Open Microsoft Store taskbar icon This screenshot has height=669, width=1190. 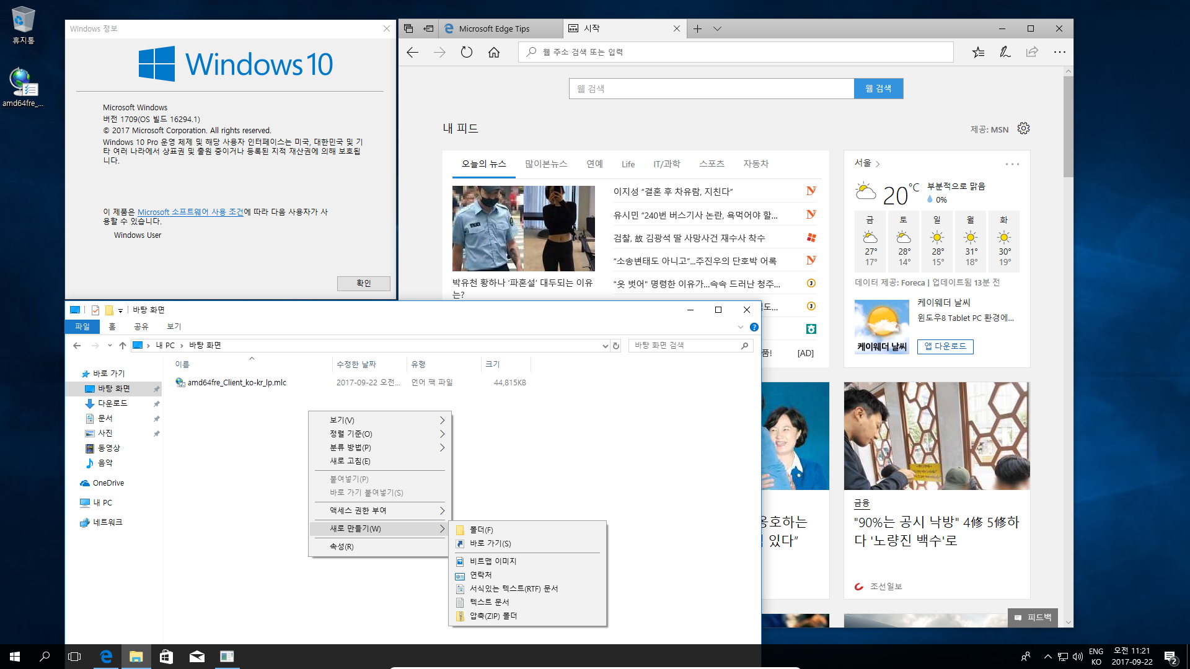[166, 657]
